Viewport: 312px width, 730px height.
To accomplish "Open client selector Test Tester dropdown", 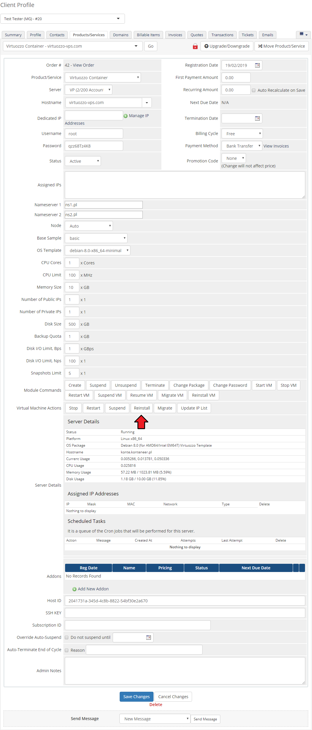I will [x=62, y=19].
